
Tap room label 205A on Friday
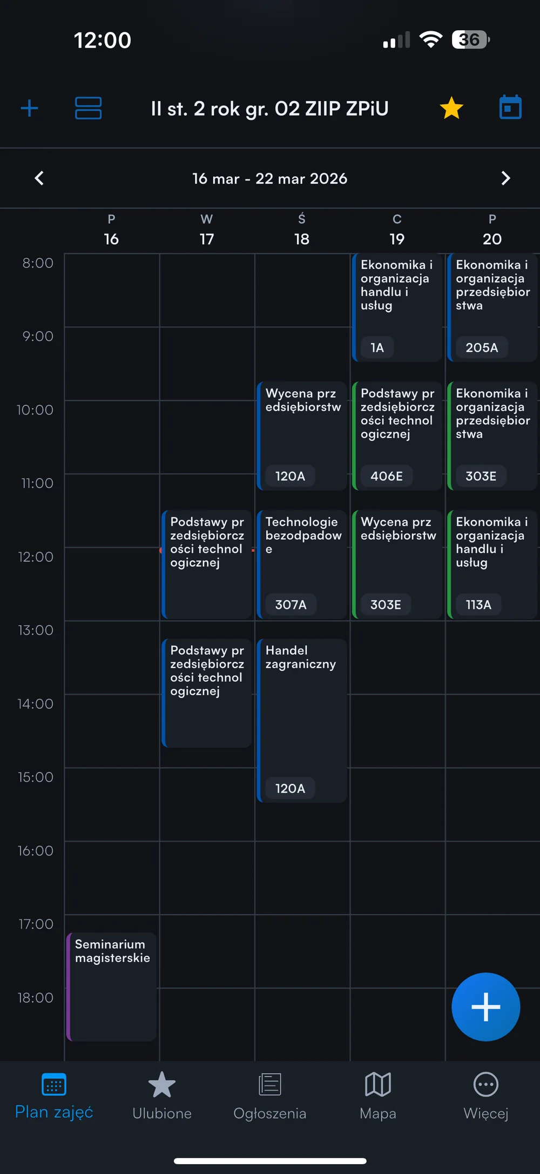click(482, 347)
